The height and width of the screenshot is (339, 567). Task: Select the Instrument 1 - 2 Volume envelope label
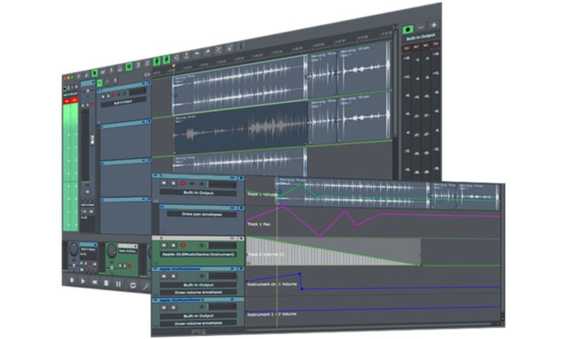click(x=271, y=314)
